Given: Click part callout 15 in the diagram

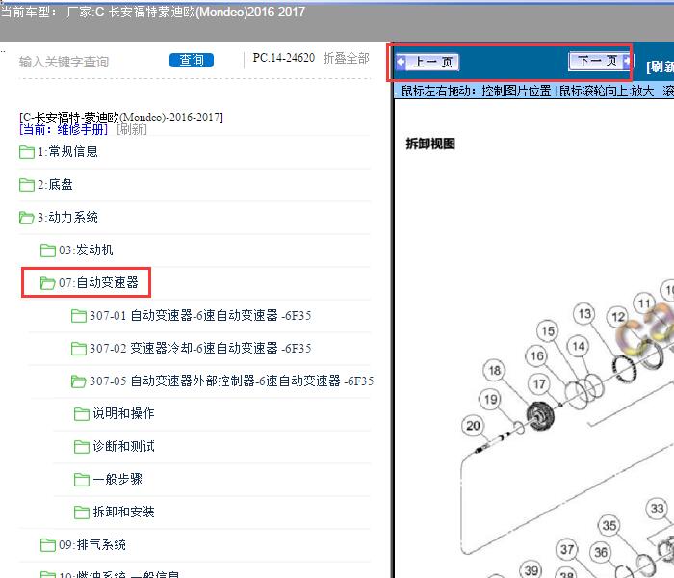Looking at the screenshot, I should coord(548,330).
